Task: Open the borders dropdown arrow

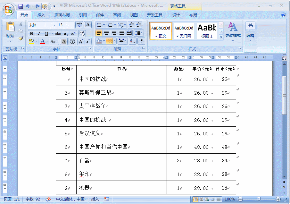Action: [x=115, y=41]
